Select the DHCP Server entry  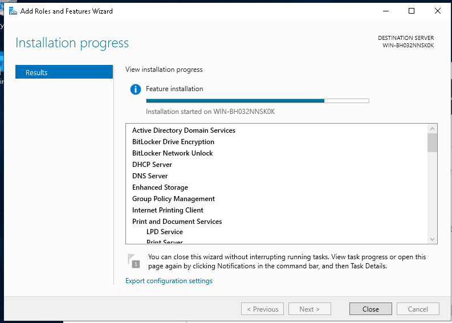coord(152,165)
